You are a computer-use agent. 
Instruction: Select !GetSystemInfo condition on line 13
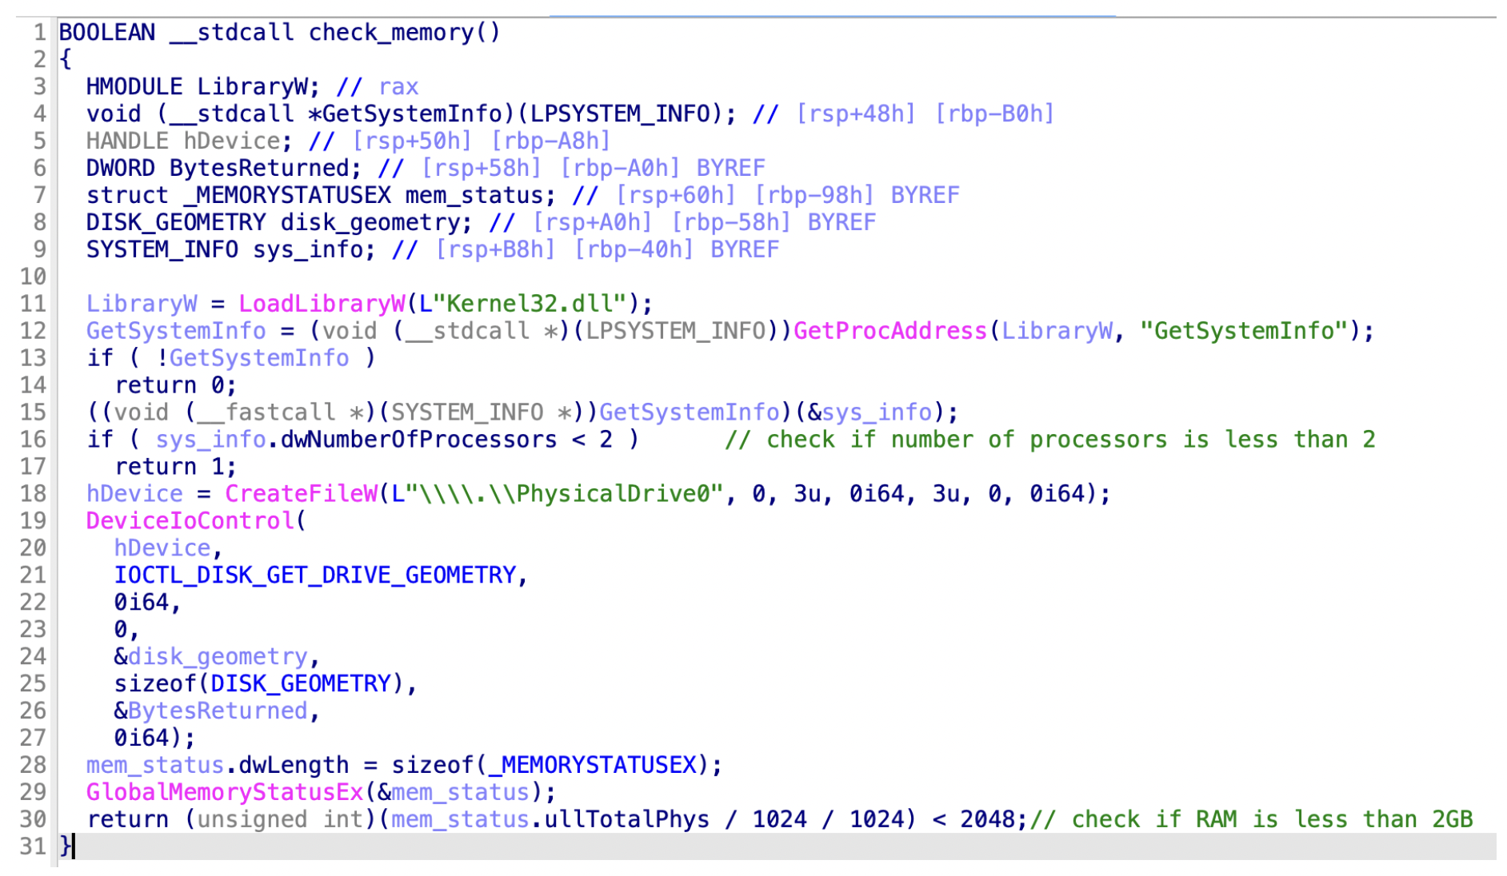click(x=253, y=358)
